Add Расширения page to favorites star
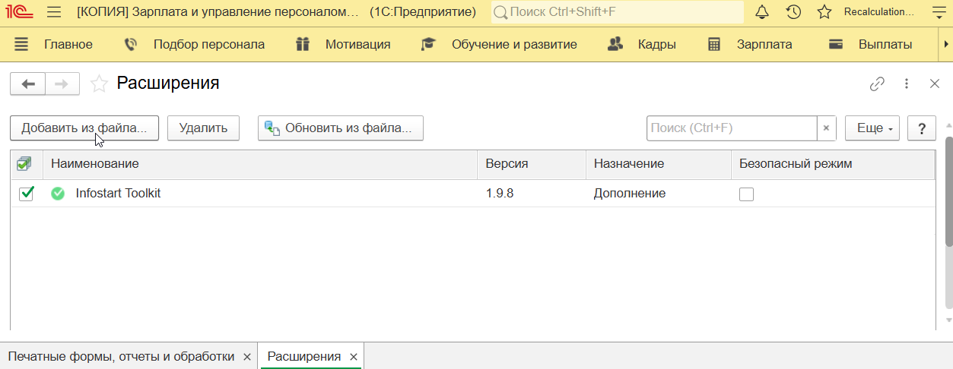The height and width of the screenshot is (369, 953). tap(99, 84)
